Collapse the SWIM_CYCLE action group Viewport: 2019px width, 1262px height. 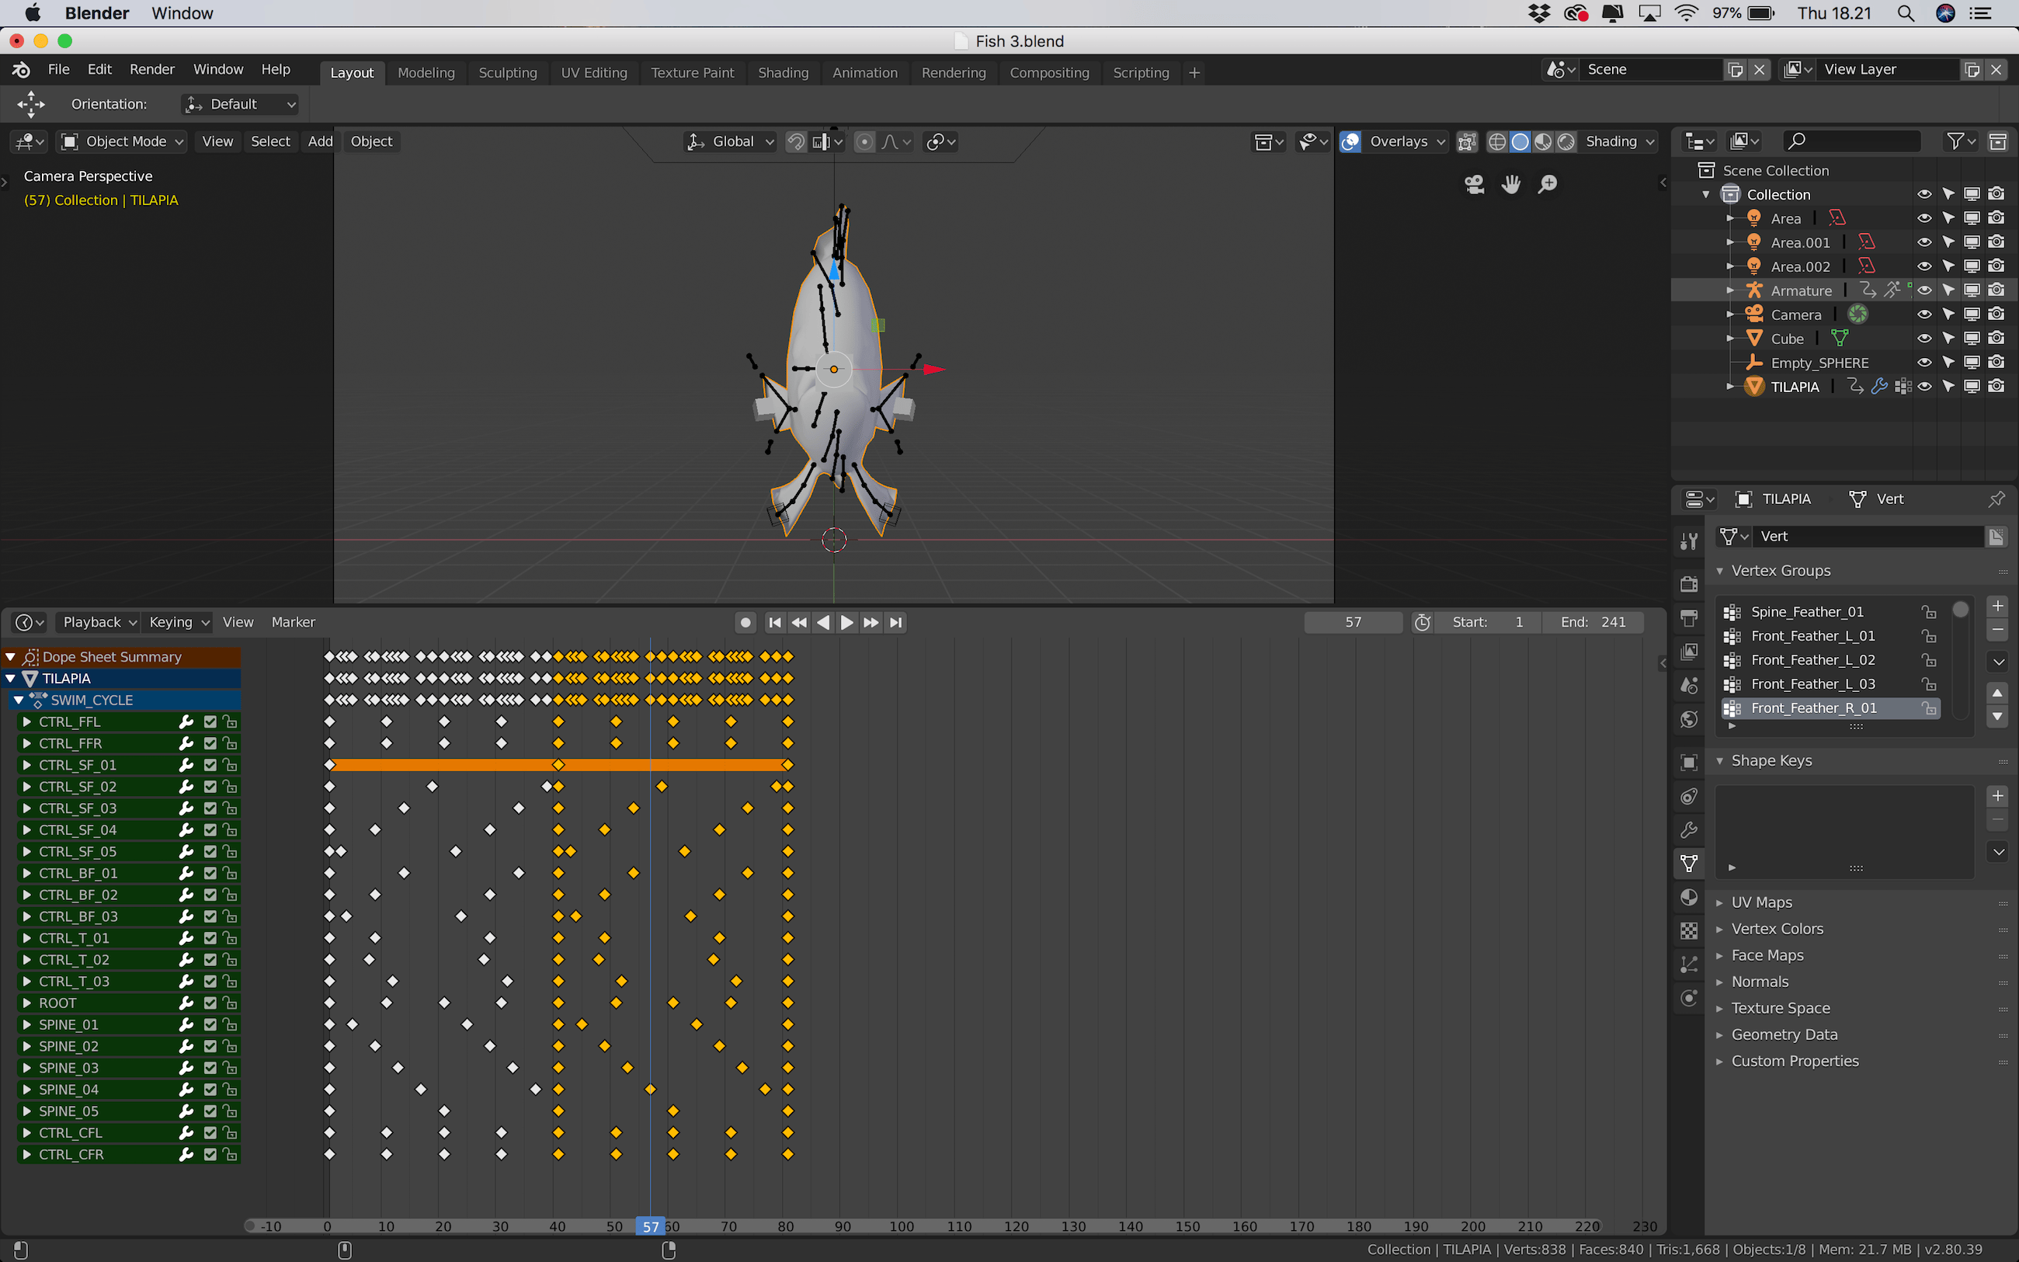click(x=19, y=701)
